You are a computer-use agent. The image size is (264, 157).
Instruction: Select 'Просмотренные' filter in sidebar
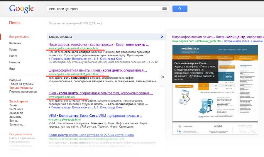[x=19, y=142]
